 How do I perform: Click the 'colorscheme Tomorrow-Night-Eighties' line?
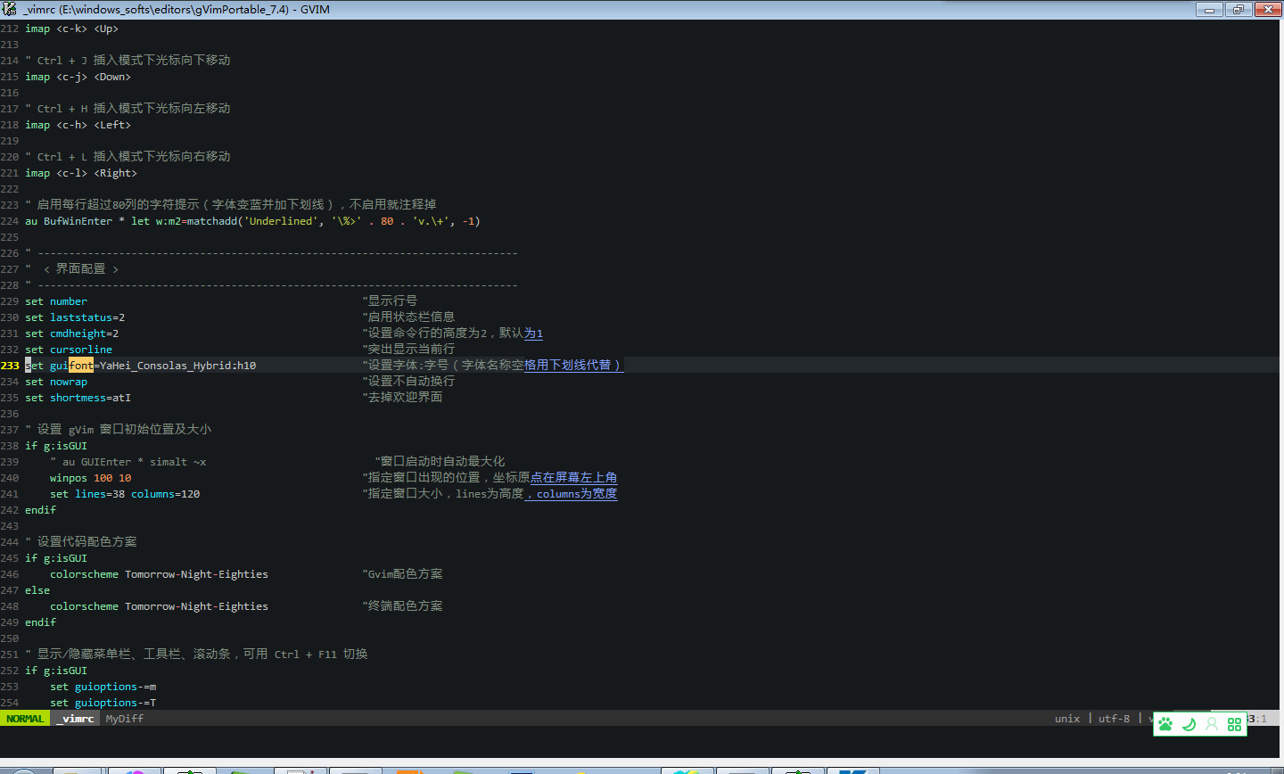tap(159, 573)
